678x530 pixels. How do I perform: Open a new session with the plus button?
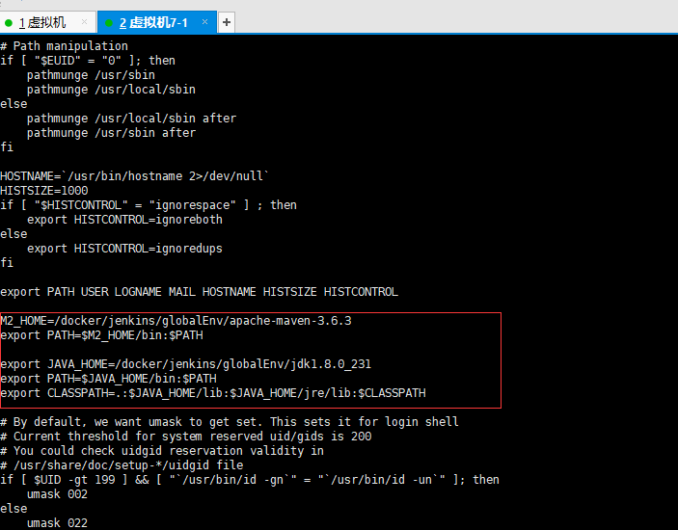point(227,21)
